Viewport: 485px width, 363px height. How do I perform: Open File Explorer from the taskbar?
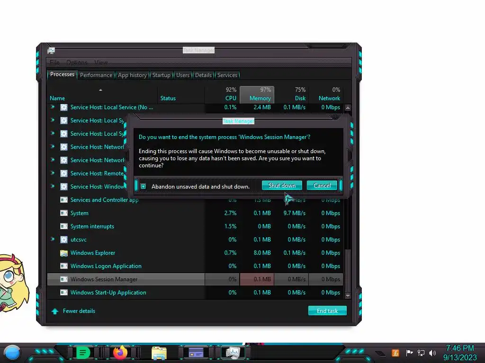[159, 353]
